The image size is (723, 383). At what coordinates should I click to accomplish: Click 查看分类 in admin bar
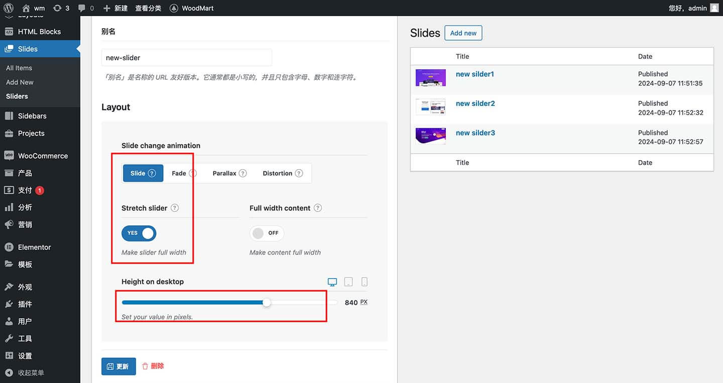point(148,8)
